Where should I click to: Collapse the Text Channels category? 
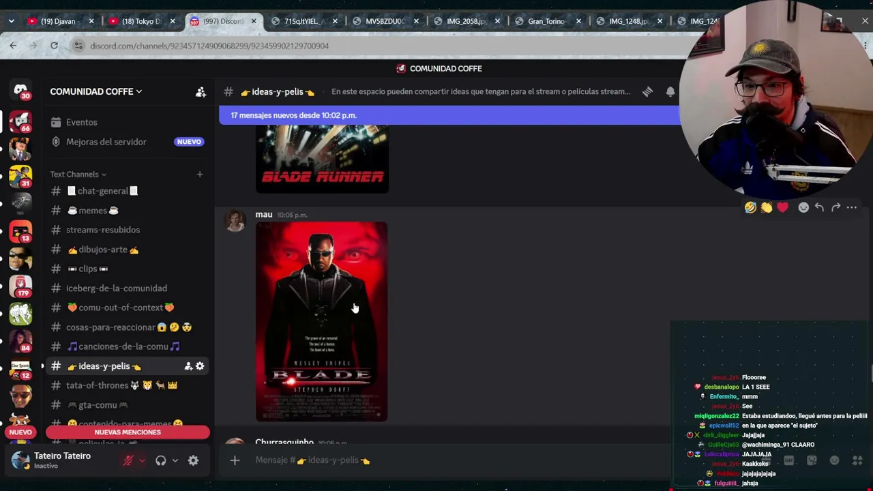(x=78, y=174)
